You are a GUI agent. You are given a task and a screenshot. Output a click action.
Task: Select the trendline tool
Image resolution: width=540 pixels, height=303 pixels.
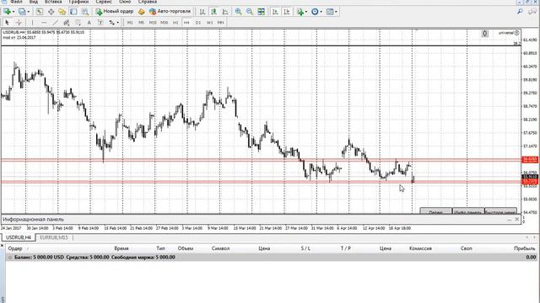coord(55,23)
